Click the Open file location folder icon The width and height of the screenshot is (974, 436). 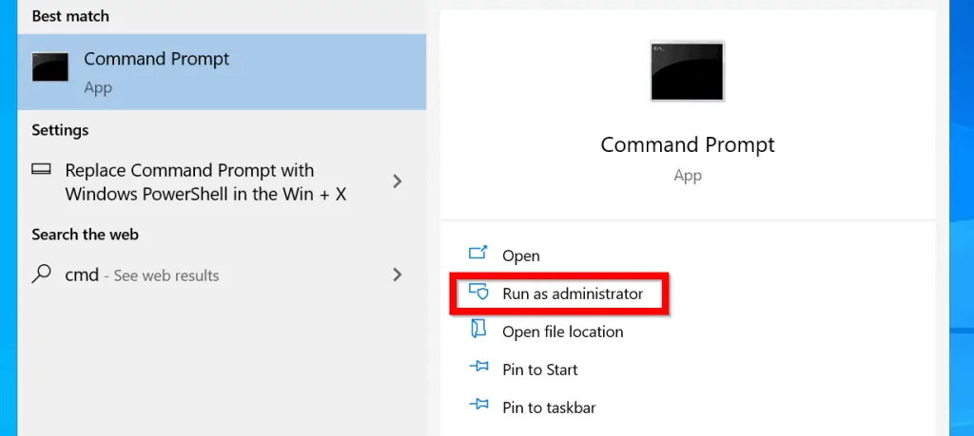tap(478, 331)
